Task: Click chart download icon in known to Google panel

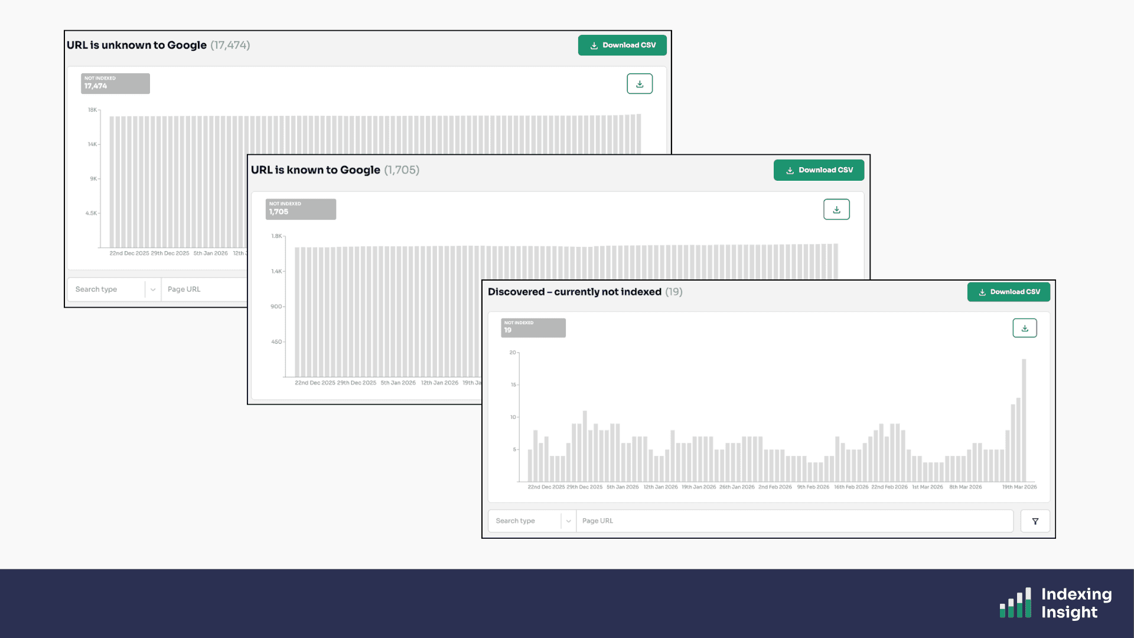Action: (x=836, y=210)
